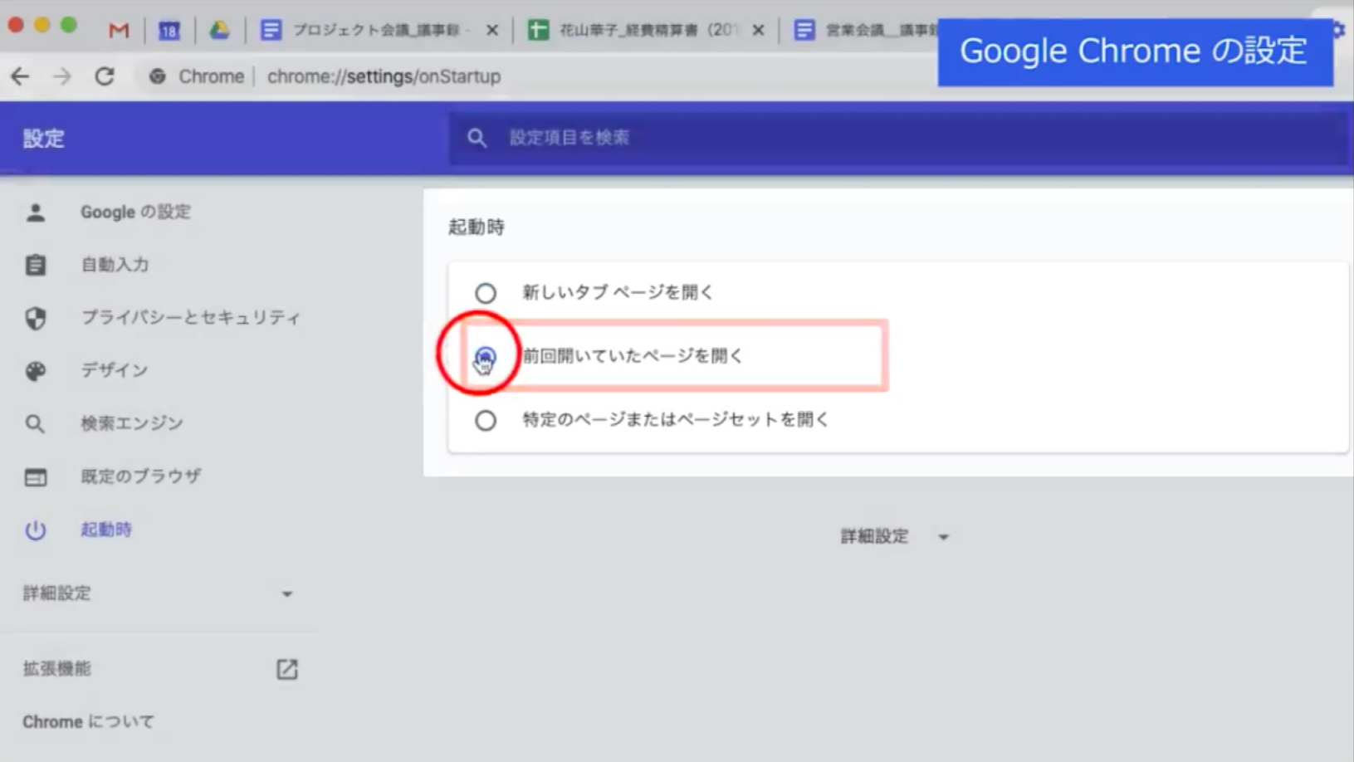Viewport: 1354px width, 762px height.
Task: Open the 既定のブラウザ settings section
Action: [141, 476]
